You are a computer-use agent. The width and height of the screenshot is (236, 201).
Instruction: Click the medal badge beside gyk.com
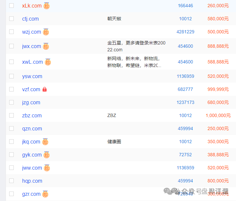[47, 155]
